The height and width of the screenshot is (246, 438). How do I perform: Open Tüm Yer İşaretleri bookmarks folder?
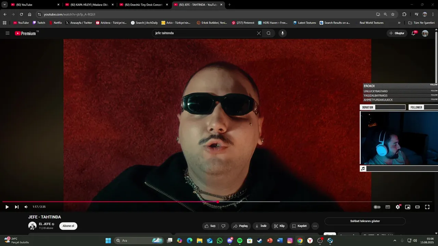422,23
